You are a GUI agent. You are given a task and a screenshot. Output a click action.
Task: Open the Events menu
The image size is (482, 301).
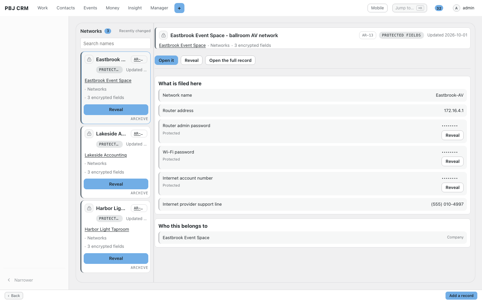coord(90,8)
